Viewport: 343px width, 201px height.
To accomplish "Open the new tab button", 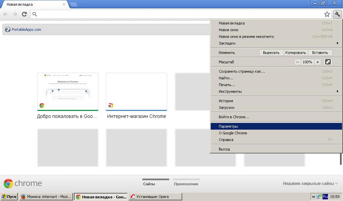I will [x=73, y=4].
